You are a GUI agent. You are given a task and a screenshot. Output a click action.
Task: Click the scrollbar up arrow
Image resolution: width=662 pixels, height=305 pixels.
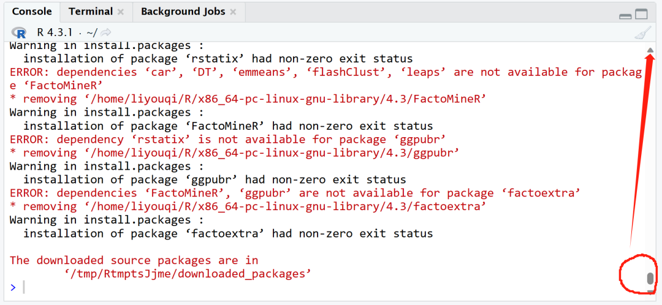click(x=650, y=50)
